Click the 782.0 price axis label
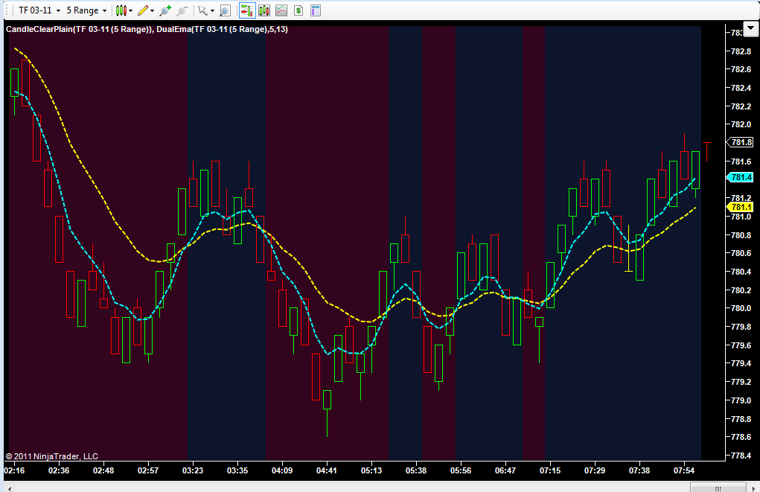Image resolution: width=760 pixels, height=492 pixels. tap(741, 124)
